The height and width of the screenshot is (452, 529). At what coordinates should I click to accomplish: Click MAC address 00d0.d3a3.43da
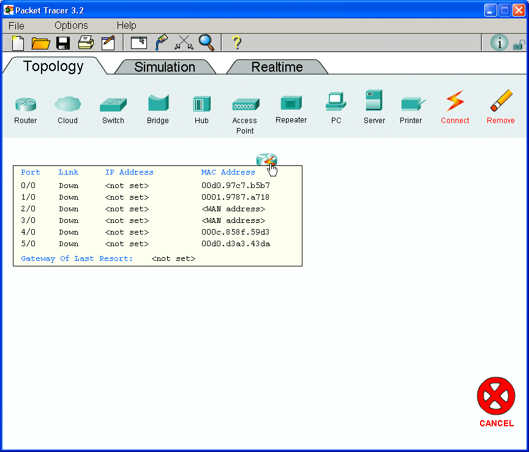[x=236, y=244]
